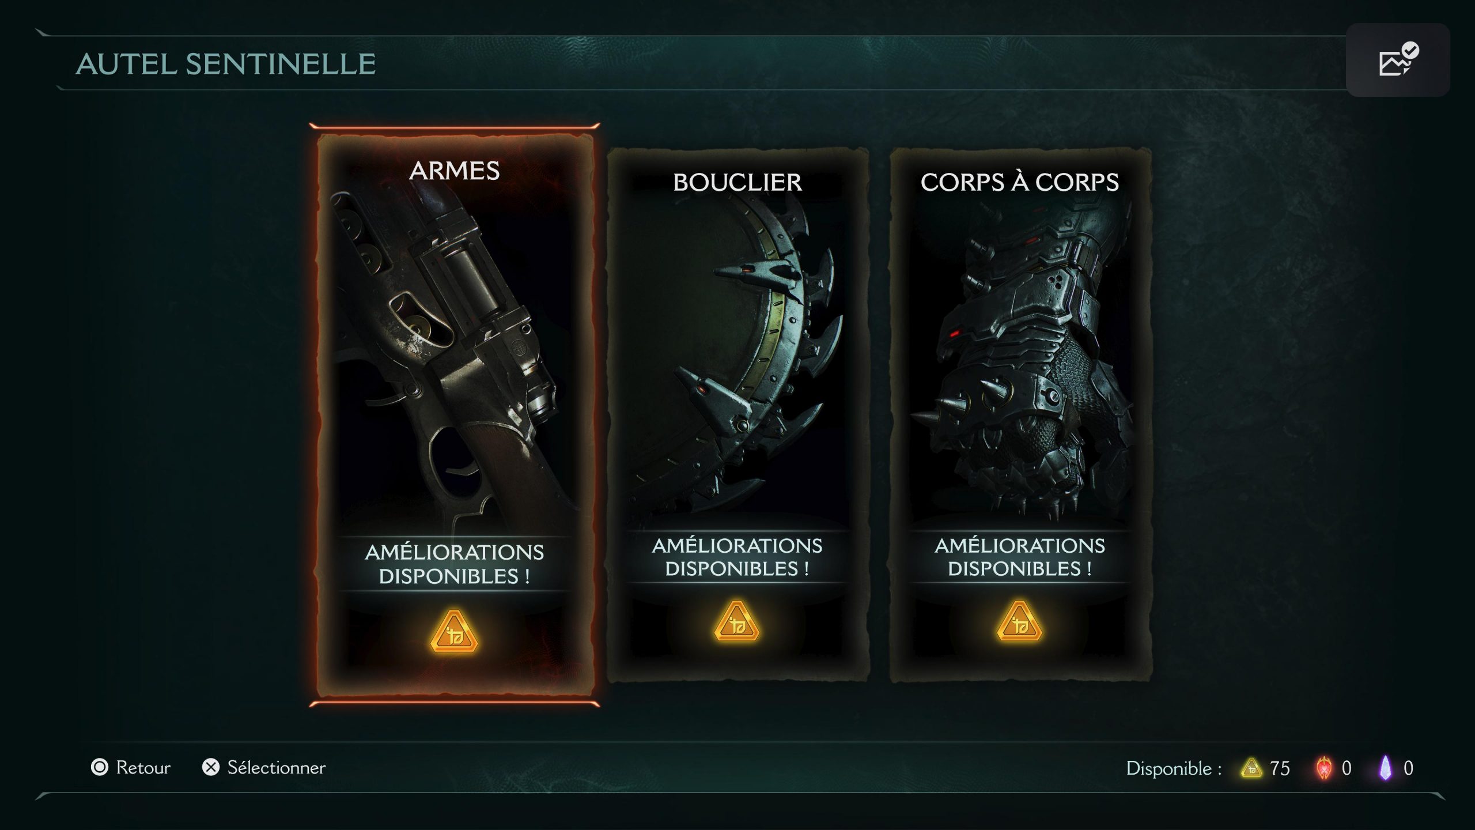The width and height of the screenshot is (1475, 830).
Task: Select the Armes upgrade card
Action: pyautogui.click(x=455, y=414)
